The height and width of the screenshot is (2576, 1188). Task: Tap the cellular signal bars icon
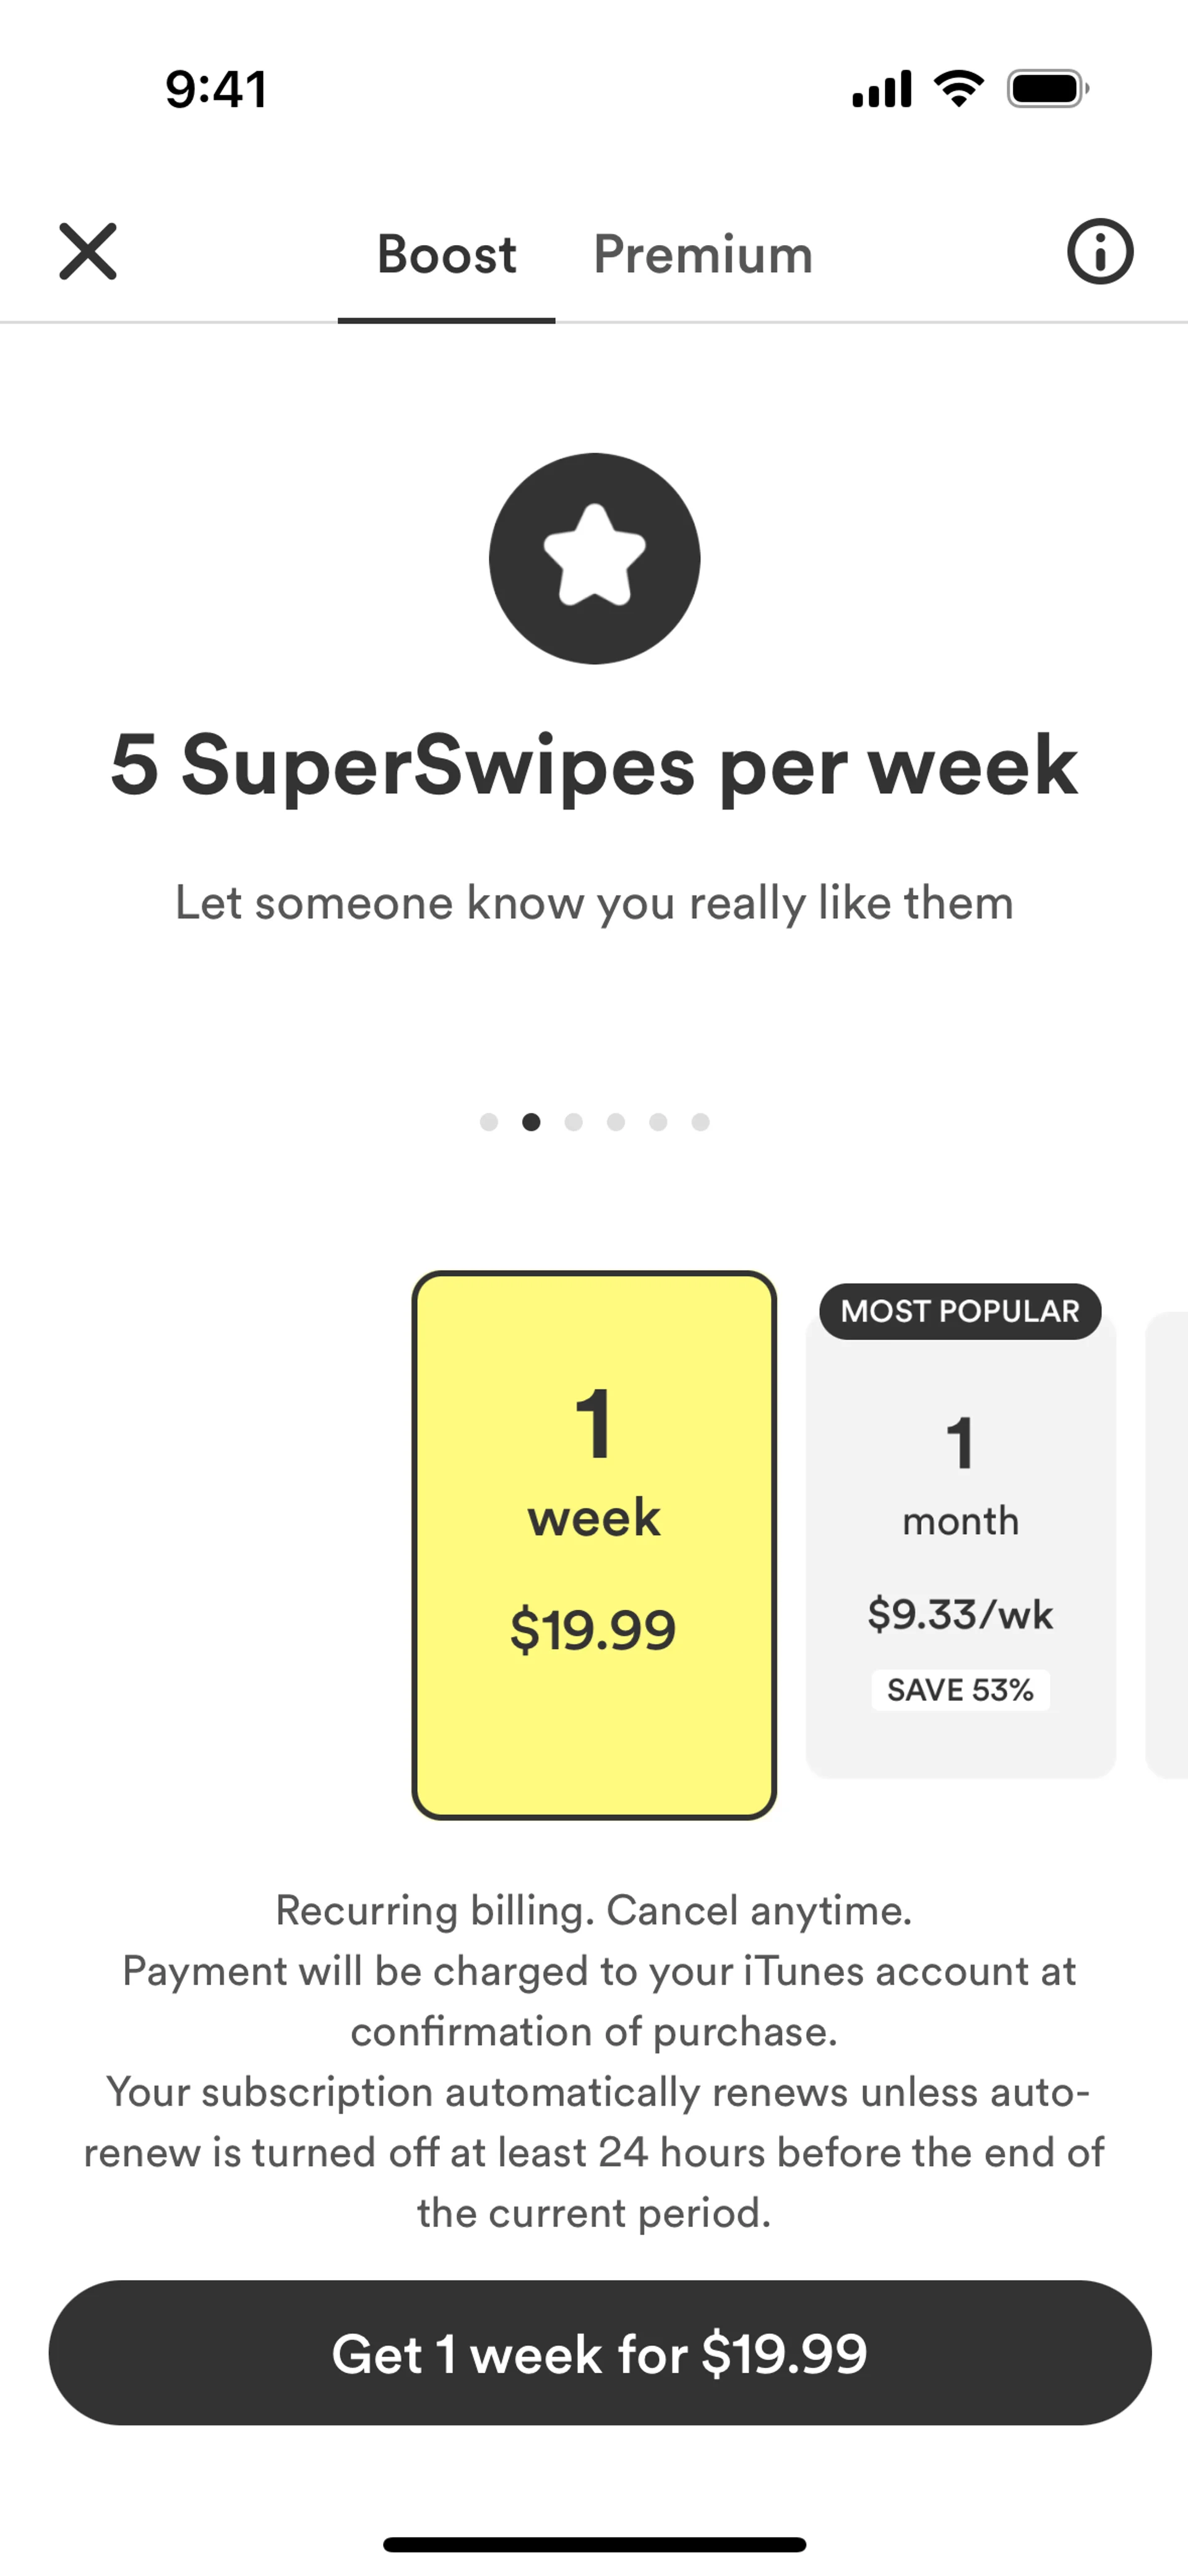click(881, 89)
